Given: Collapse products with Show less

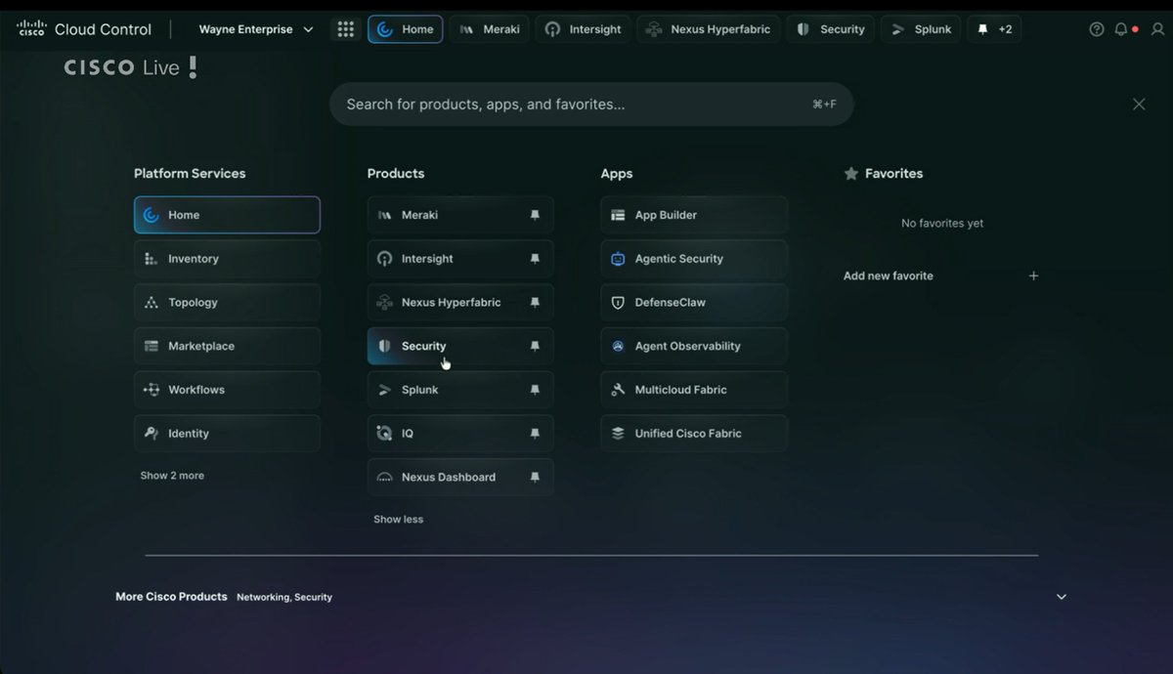Looking at the screenshot, I should (x=398, y=520).
